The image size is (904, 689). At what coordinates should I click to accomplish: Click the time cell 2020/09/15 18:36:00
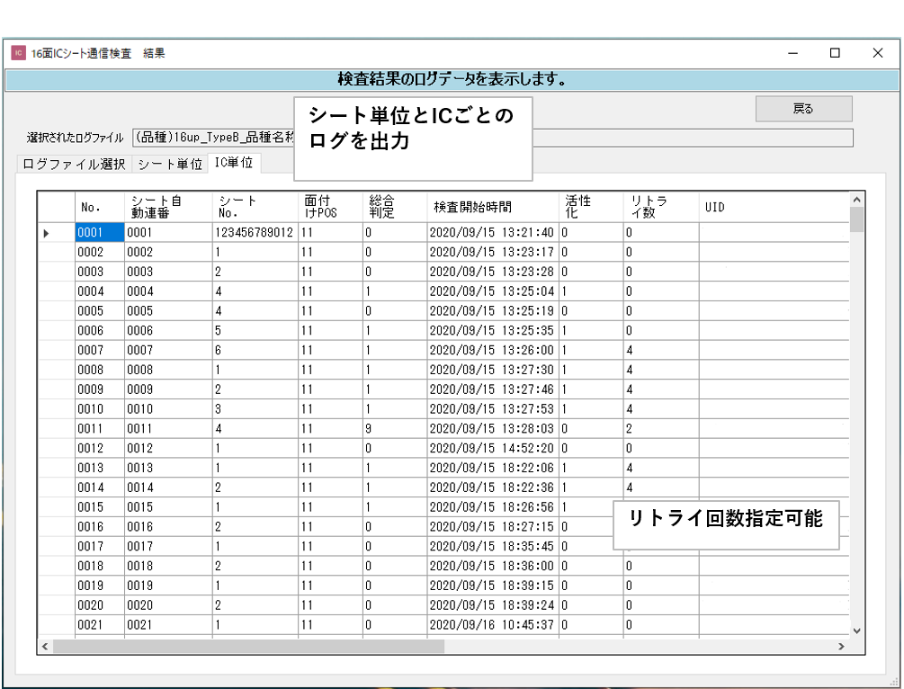click(x=493, y=566)
